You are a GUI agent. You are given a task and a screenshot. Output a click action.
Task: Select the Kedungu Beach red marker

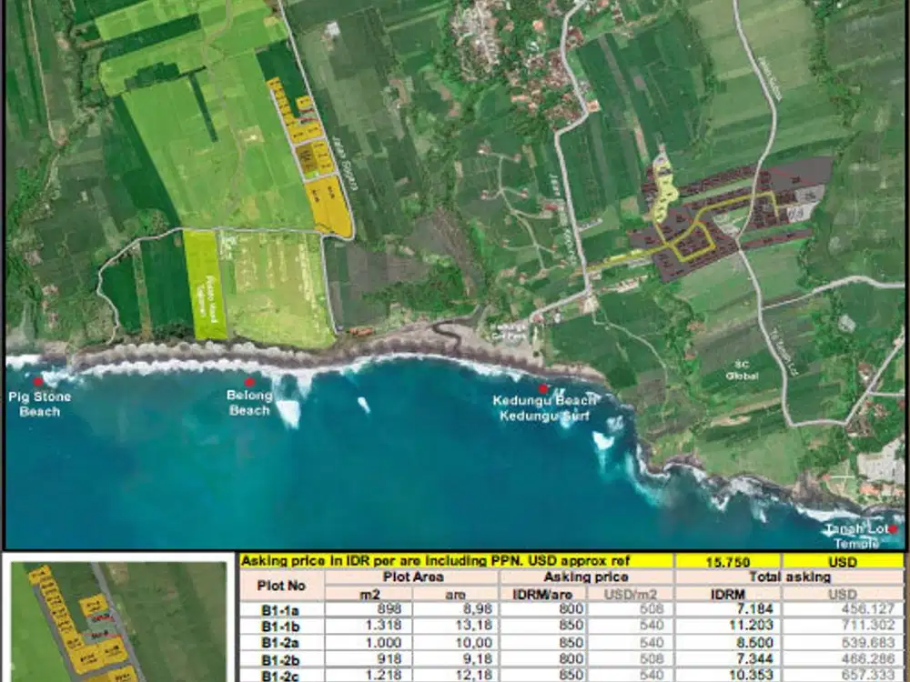[543, 388]
